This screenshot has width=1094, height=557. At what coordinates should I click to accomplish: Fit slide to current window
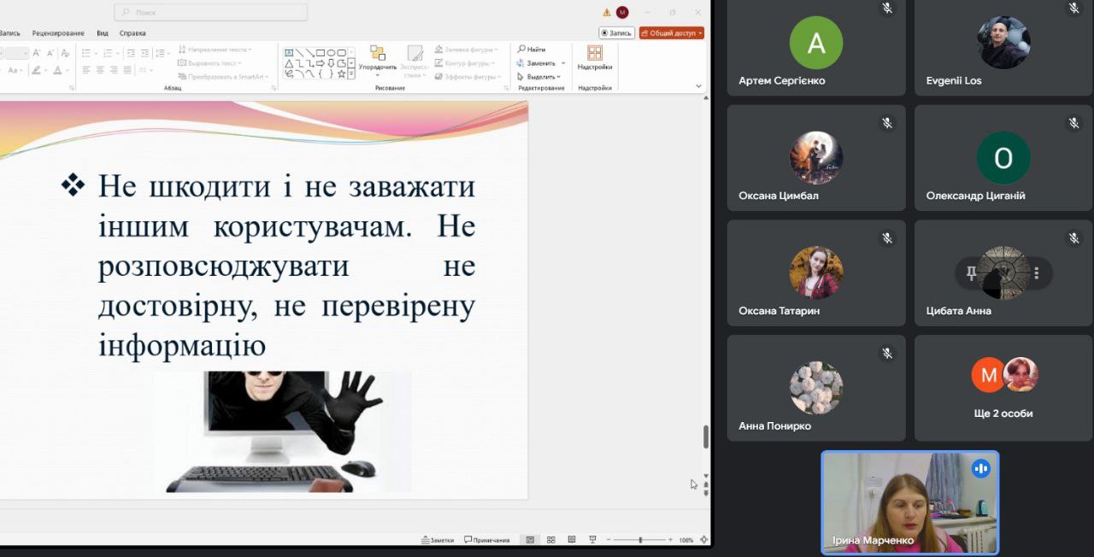[x=703, y=540]
